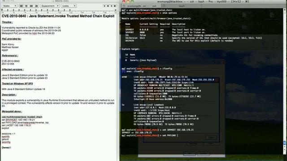Viewport: 287px width, 161px height.
Task: Select the right tab stop icon
Action: click(x=112, y=6)
